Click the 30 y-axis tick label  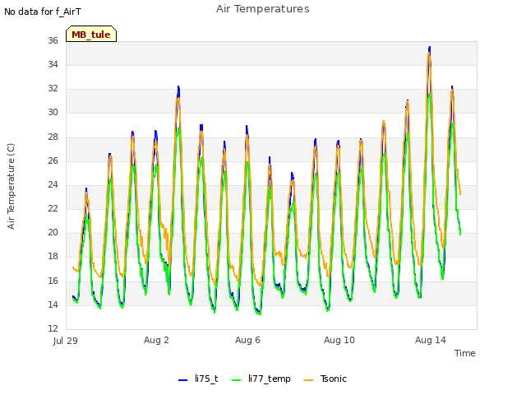pyautogui.click(x=53, y=113)
